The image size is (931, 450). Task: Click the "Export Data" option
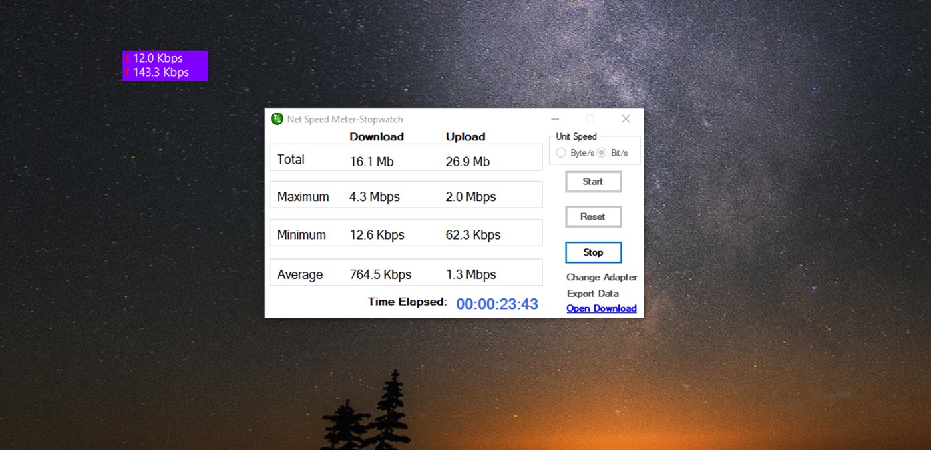coord(592,293)
